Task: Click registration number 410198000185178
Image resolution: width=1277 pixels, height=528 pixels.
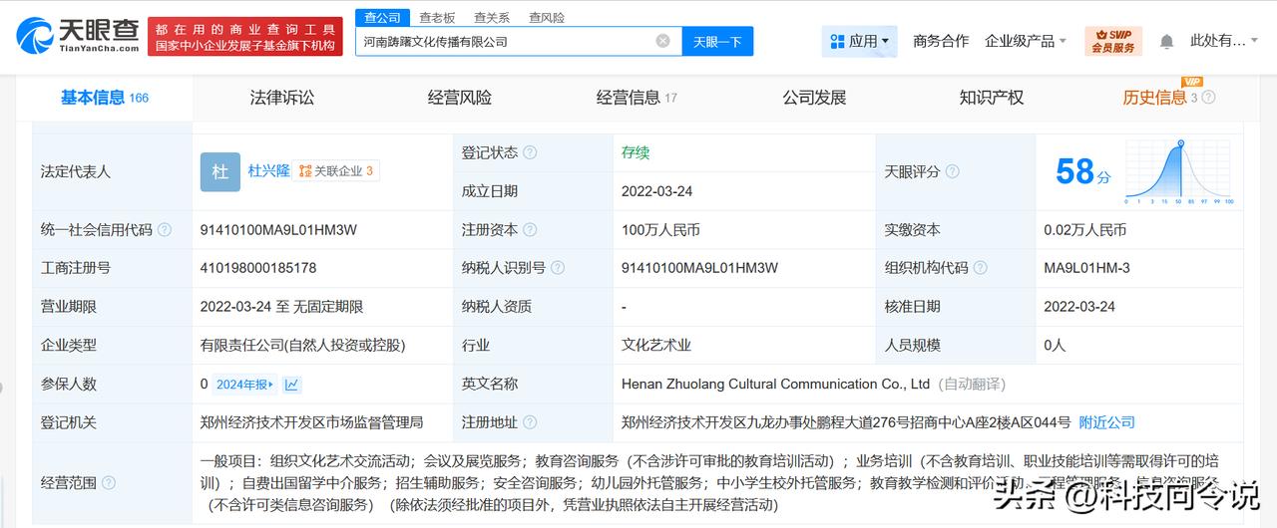Action: [258, 268]
